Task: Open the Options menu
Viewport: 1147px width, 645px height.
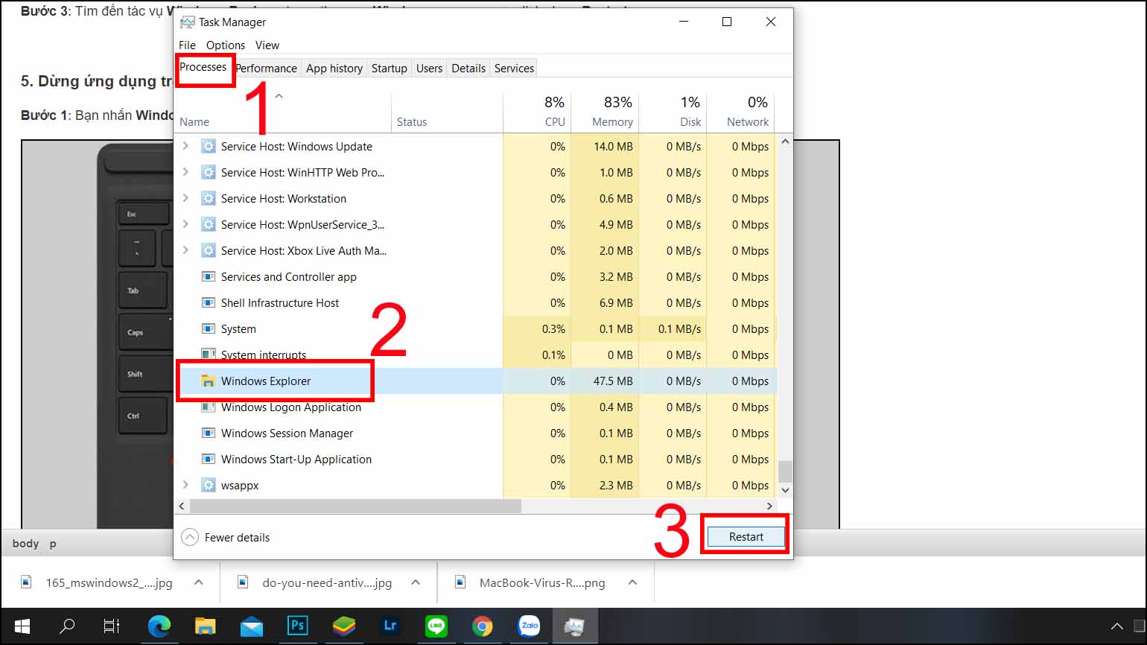Action: click(x=225, y=45)
